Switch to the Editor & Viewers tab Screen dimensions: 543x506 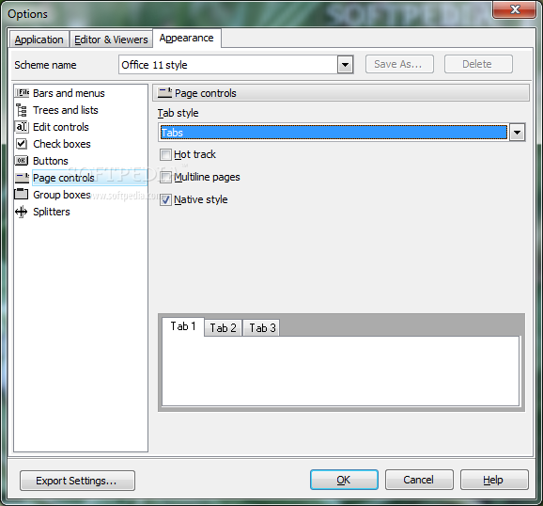coord(111,40)
